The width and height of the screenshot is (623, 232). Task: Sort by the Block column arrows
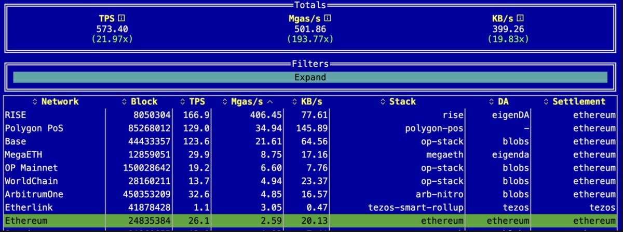point(124,102)
